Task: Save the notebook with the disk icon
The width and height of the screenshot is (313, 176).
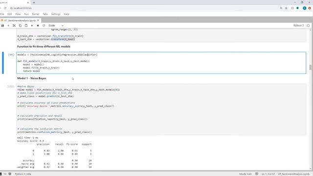Action: [2, 25]
